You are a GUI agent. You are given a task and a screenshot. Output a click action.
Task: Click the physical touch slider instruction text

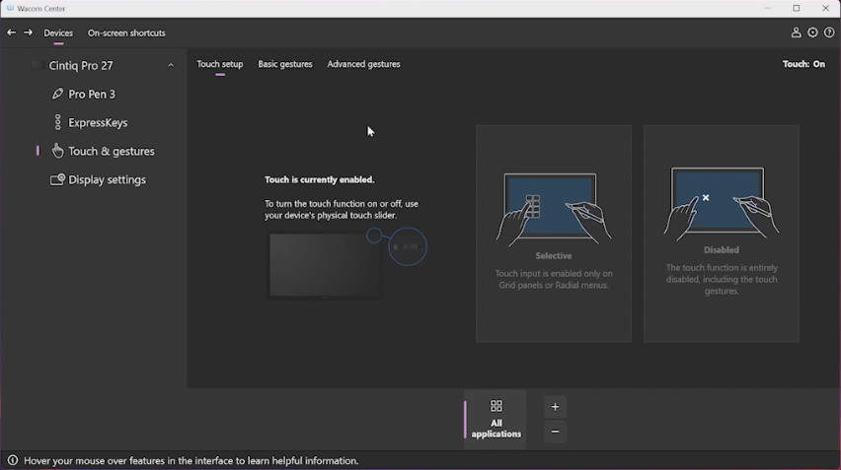342,209
